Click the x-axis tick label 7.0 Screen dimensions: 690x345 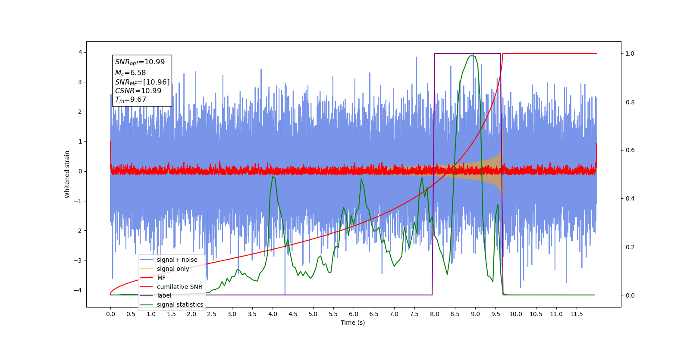pyautogui.click(x=394, y=314)
